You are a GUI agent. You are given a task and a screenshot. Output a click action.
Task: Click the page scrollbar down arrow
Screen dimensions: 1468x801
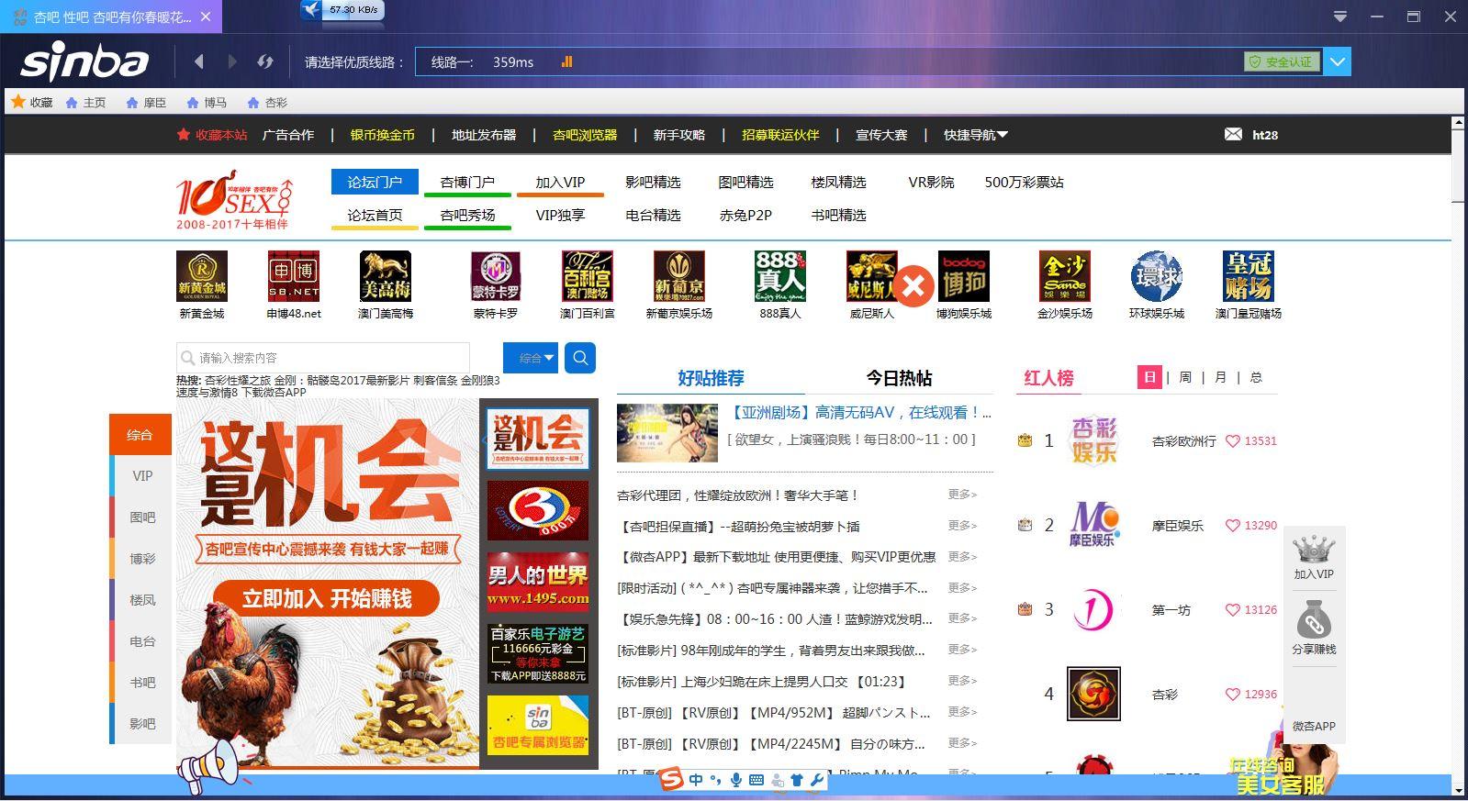point(1458,788)
